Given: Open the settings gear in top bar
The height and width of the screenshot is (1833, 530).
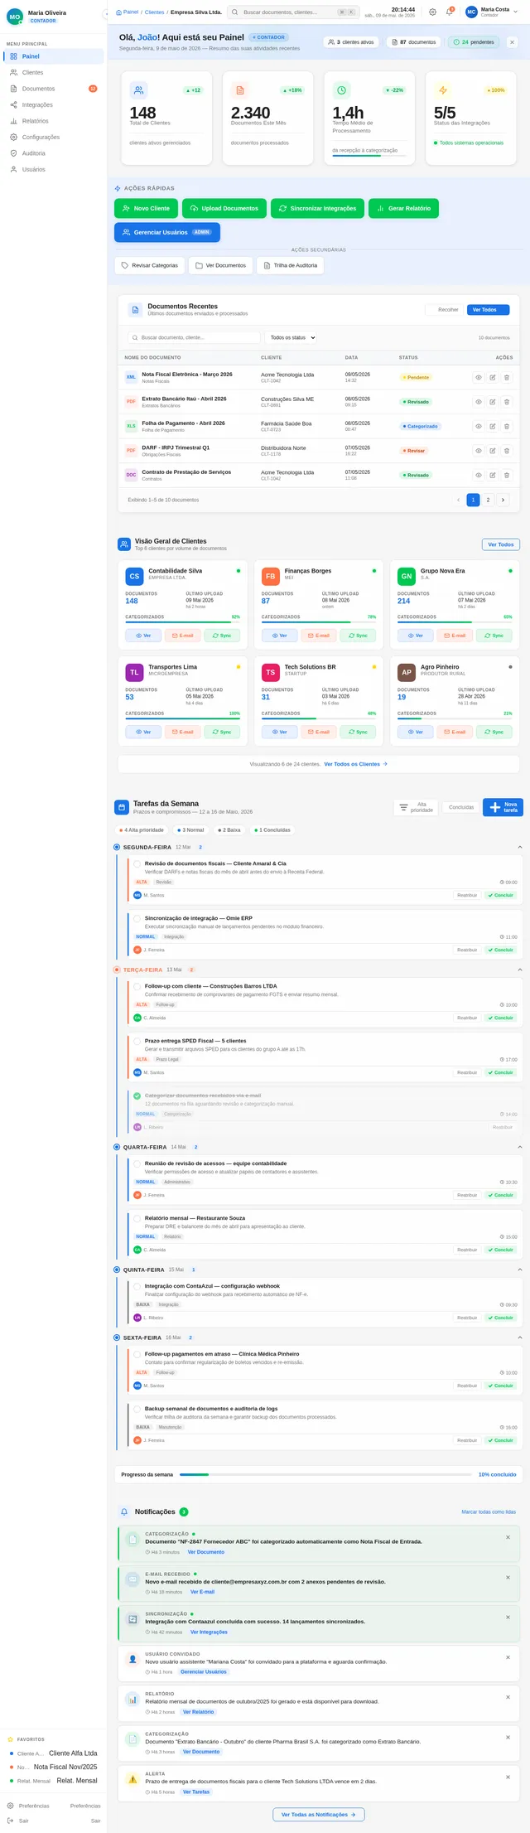Looking at the screenshot, I should tap(432, 12).
